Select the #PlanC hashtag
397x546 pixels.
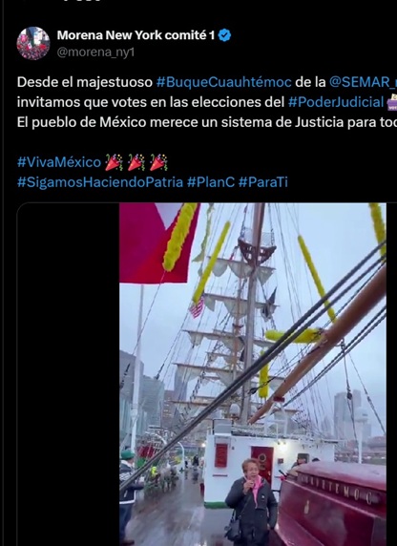[211, 182]
